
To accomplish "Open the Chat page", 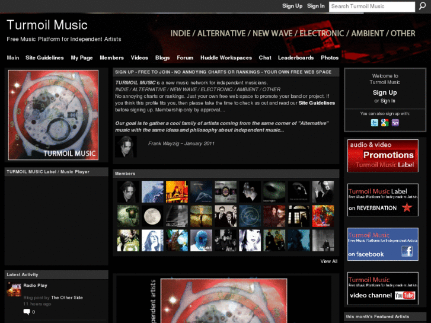I will (265, 57).
